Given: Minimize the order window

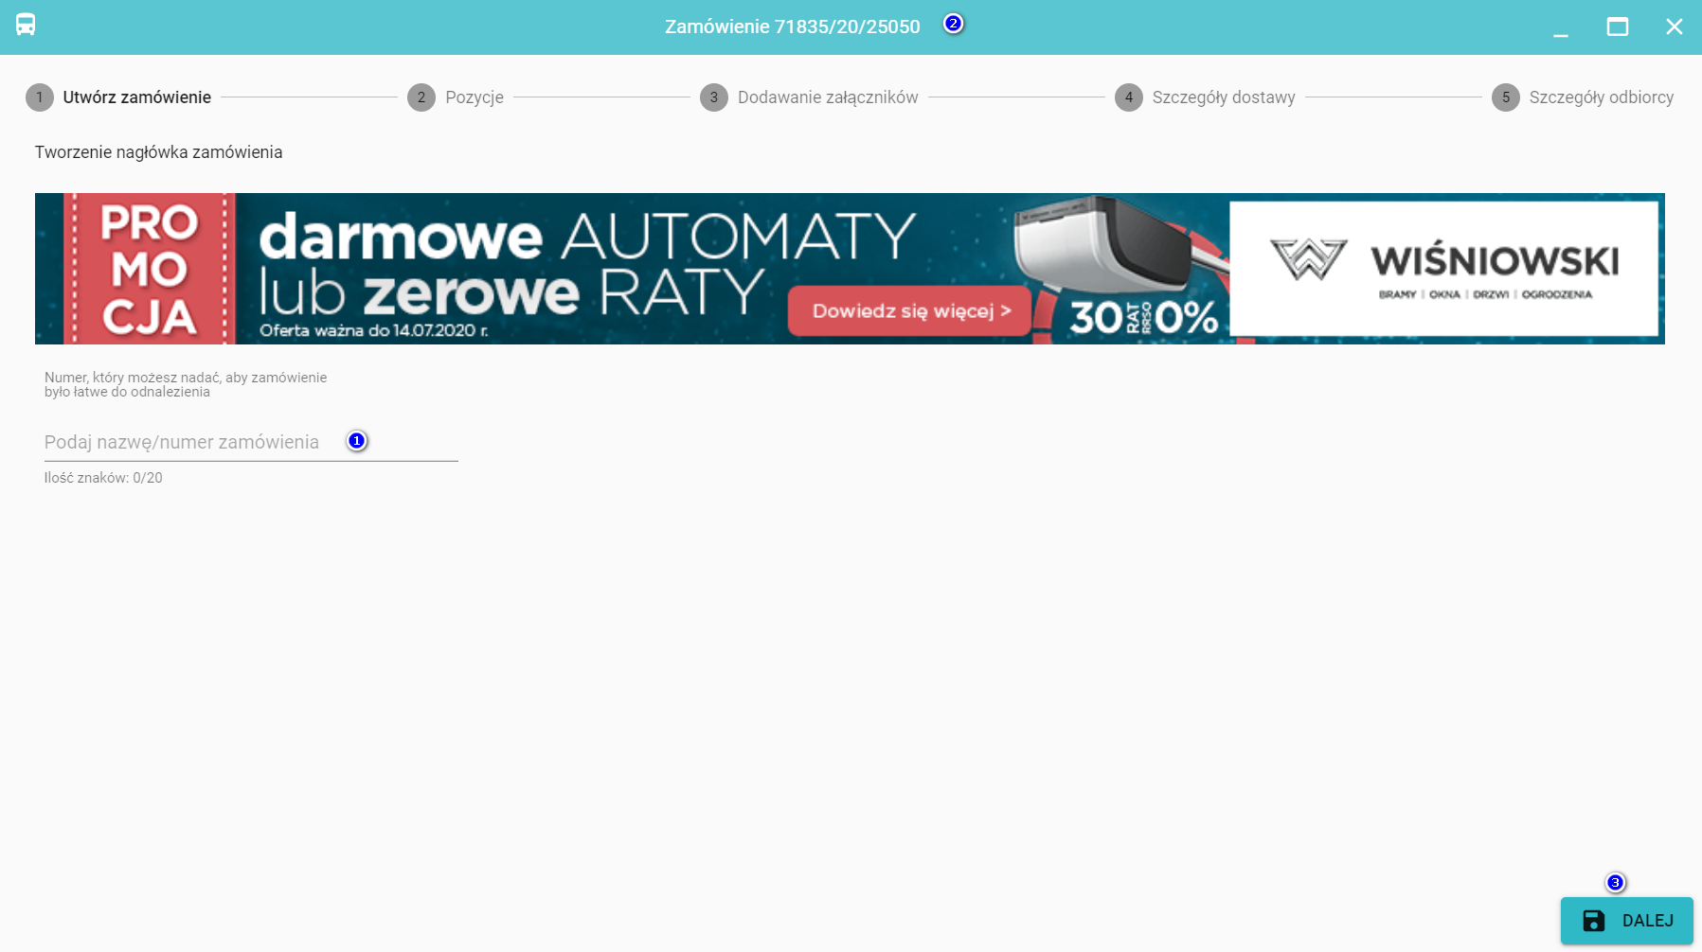Looking at the screenshot, I should coord(1561,27).
